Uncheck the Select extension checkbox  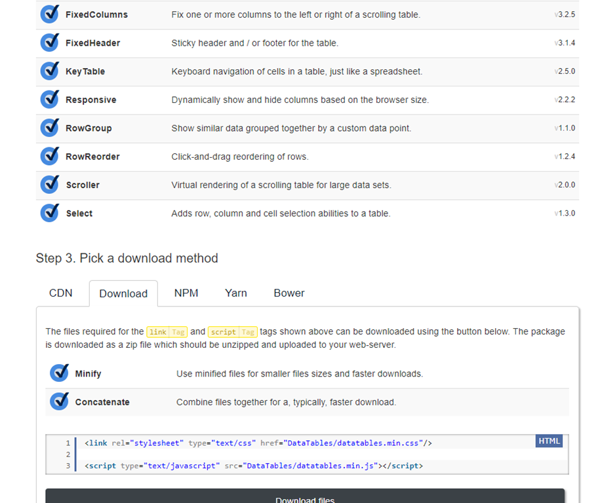tap(50, 213)
